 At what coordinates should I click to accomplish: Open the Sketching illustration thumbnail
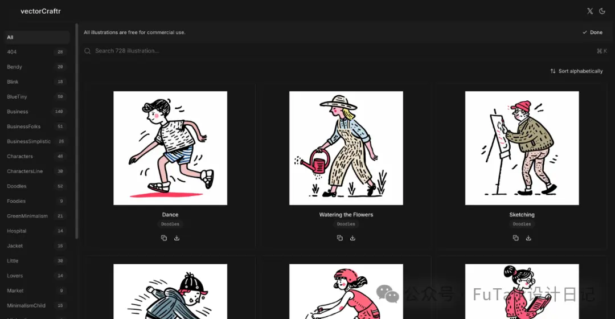click(x=522, y=148)
